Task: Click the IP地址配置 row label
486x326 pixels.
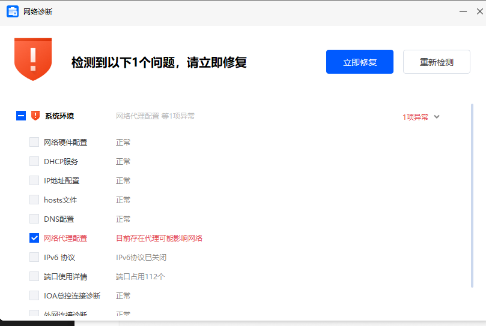Action: pyautogui.click(x=62, y=180)
